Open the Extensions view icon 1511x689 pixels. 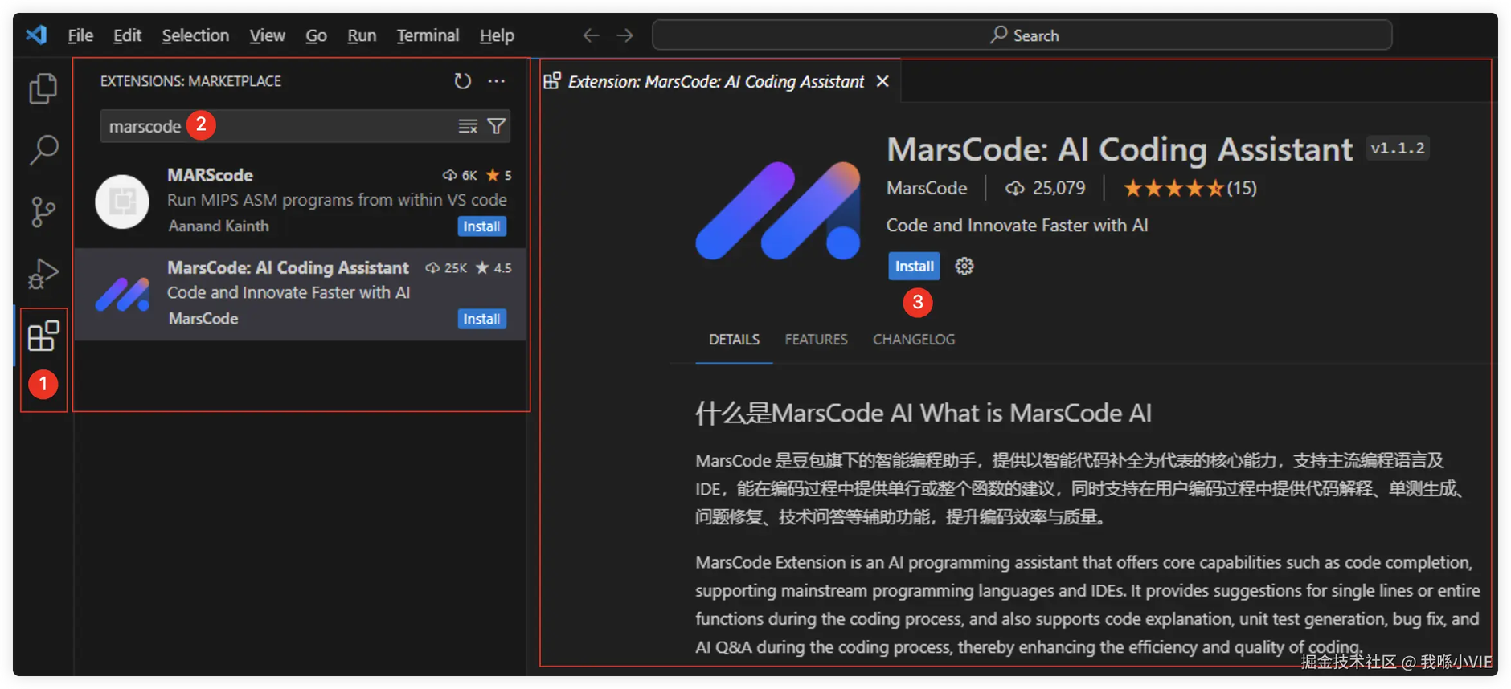[43, 336]
